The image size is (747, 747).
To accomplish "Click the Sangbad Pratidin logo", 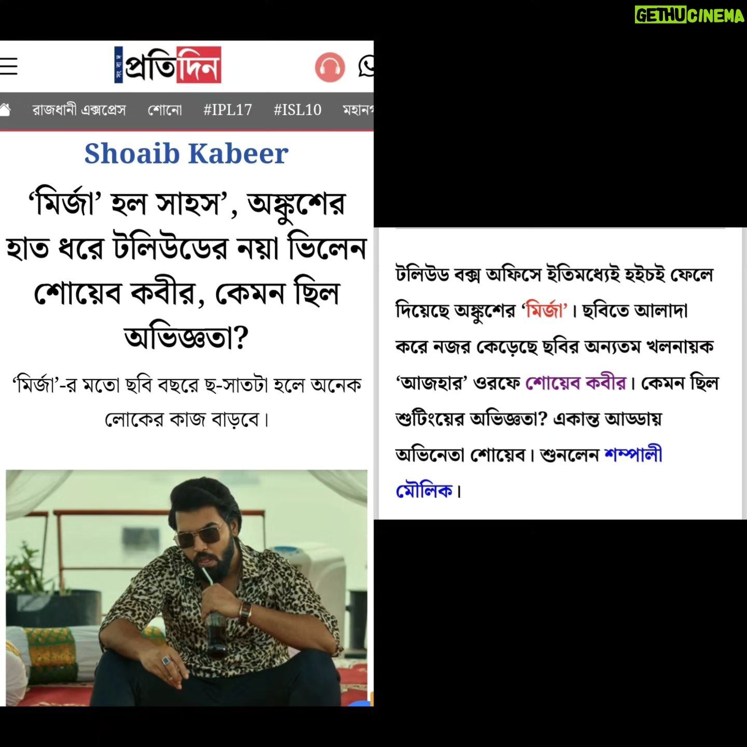I will 168,65.
